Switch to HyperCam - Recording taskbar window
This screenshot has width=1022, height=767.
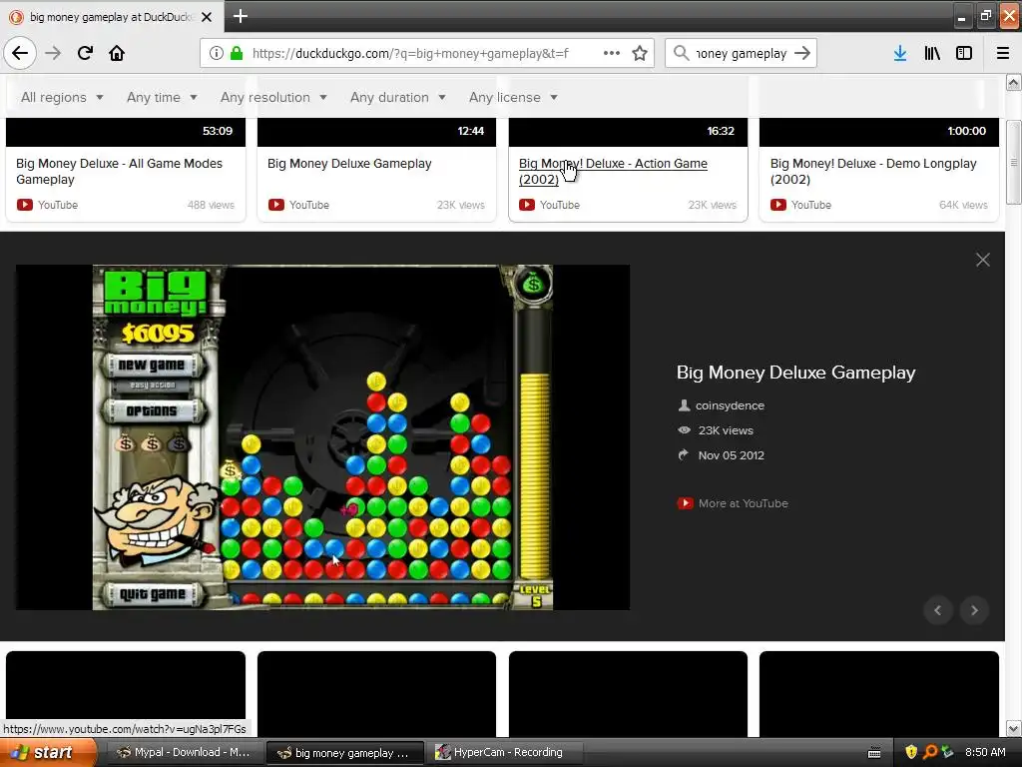click(x=505, y=752)
